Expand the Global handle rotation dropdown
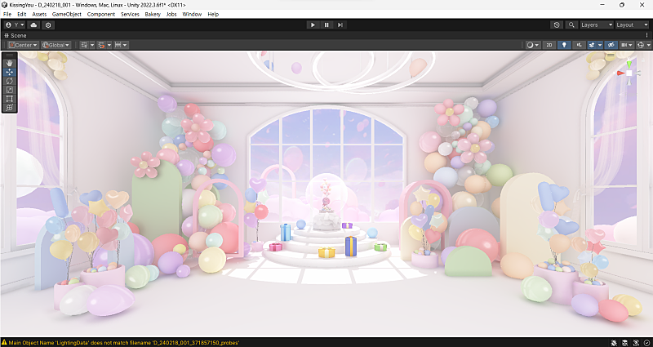Screen dimensions: 653x347 tap(56, 45)
